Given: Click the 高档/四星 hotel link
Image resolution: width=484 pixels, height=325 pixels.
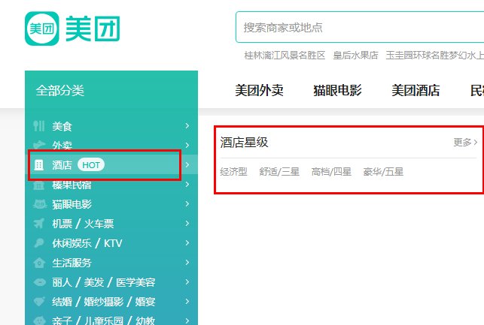Looking at the screenshot, I should tap(331, 171).
